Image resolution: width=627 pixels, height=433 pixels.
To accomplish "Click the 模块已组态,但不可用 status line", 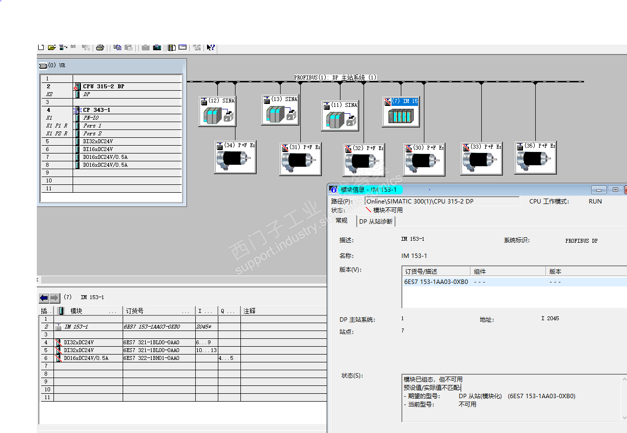I will pyautogui.click(x=433, y=379).
